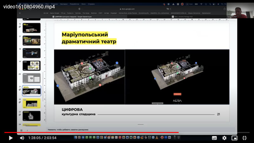The width and height of the screenshot is (254, 143).
Task: Open slide 23 thumbnail
Action: (31, 115)
